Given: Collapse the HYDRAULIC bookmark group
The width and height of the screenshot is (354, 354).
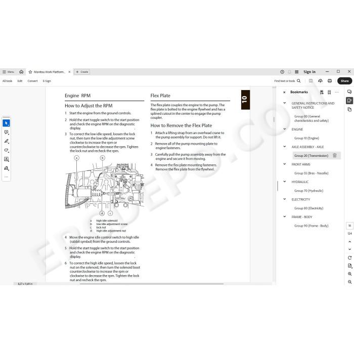Looking at the screenshot, I should pos(284,182).
